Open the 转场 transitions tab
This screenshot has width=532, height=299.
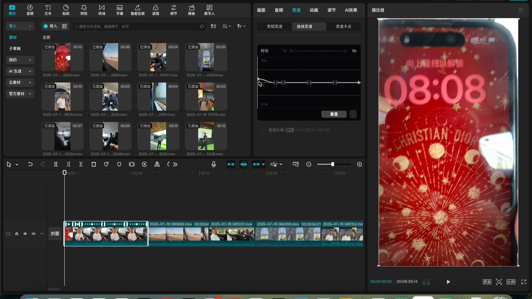point(102,10)
